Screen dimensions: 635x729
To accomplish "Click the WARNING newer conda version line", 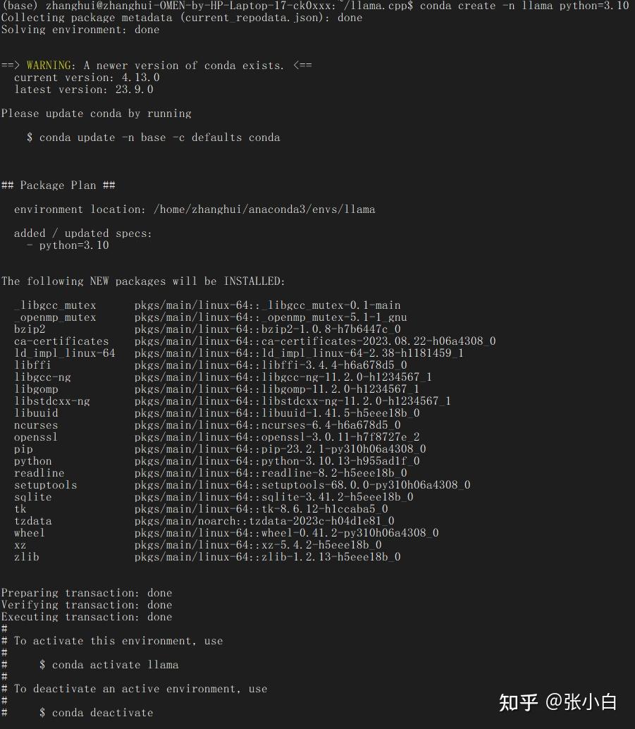I will [x=156, y=66].
